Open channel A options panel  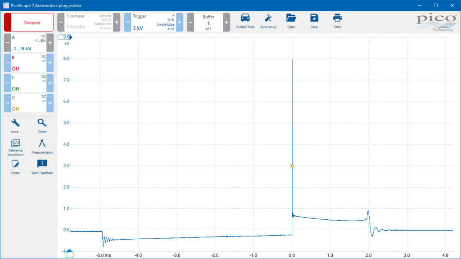[29, 43]
